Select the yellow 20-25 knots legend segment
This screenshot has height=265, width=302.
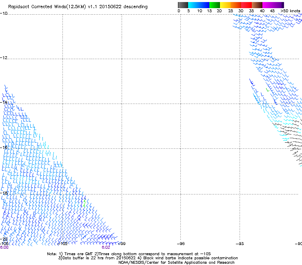click(x=225, y=5)
